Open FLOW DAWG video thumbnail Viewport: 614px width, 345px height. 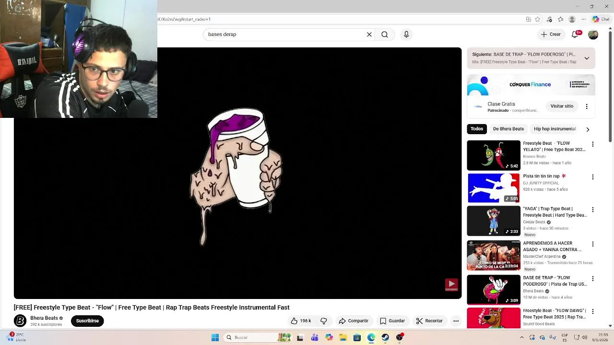click(494, 318)
